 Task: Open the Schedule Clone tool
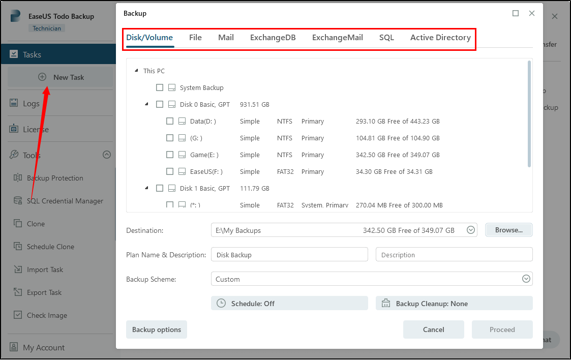click(50, 247)
